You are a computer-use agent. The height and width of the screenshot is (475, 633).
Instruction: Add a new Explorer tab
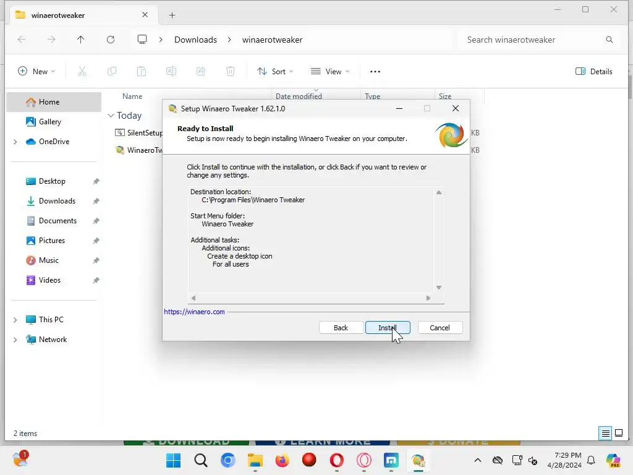point(172,15)
